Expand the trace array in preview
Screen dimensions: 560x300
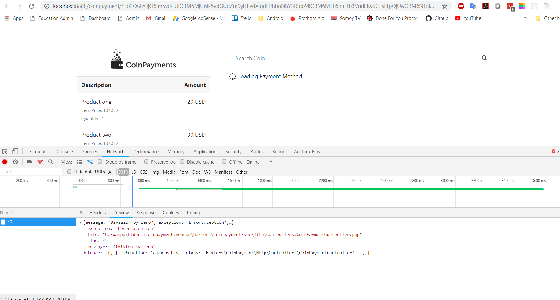click(x=85, y=253)
